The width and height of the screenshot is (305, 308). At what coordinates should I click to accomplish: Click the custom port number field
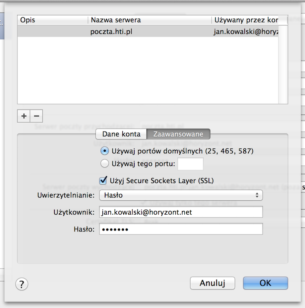(x=190, y=164)
